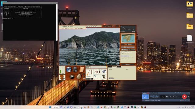The width and height of the screenshot is (195, 109).
Task: Click the green food level bar in game
Action: [x=60, y=71]
